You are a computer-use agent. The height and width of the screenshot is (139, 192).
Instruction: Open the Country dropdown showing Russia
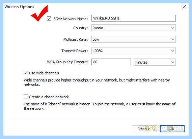coord(134,28)
